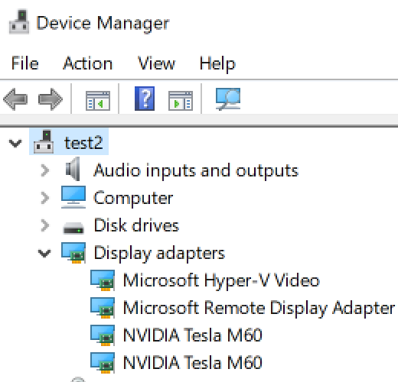Select Microsoft Hyper-V Video adapter
This screenshot has height=382, width=398.
click(x=221, y=280)
